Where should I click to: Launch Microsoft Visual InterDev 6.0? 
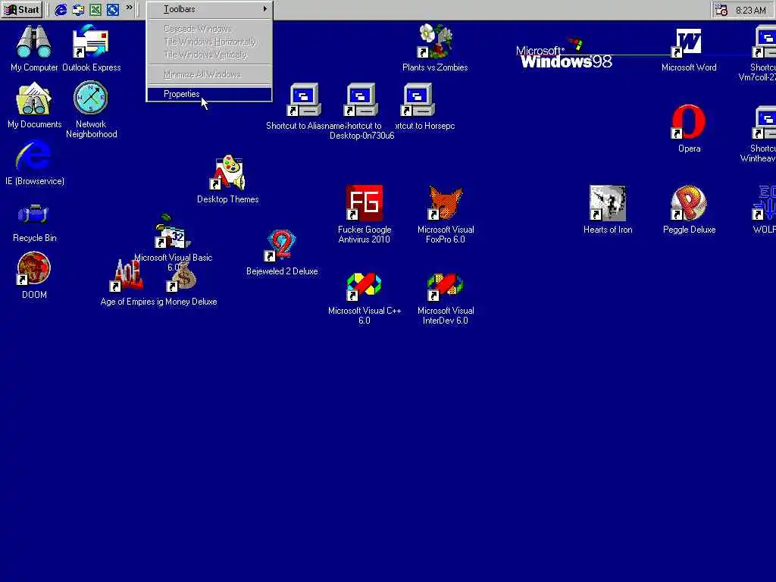[446, 299]
